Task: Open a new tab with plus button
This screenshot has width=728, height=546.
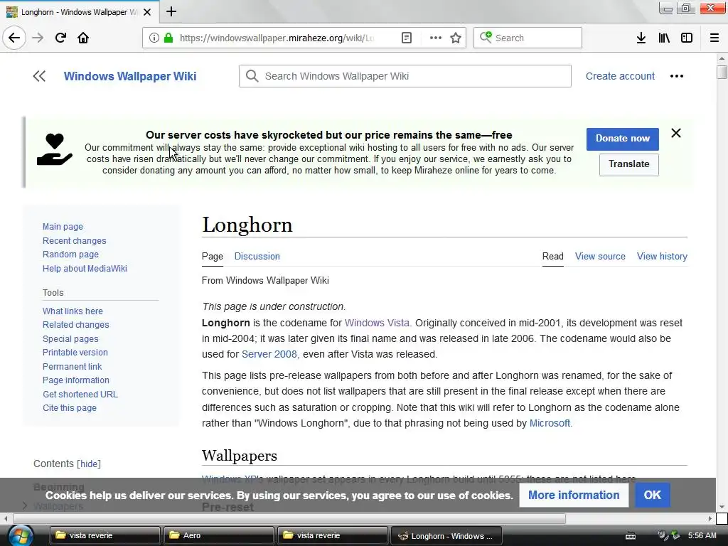Action: point(171,11)
